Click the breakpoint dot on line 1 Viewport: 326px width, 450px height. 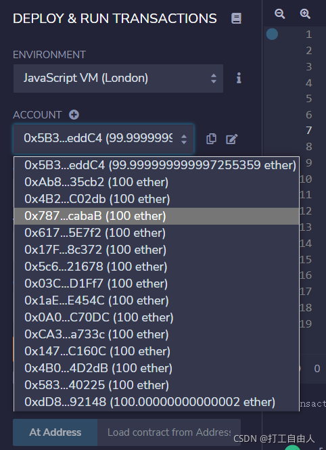(272, 34)
